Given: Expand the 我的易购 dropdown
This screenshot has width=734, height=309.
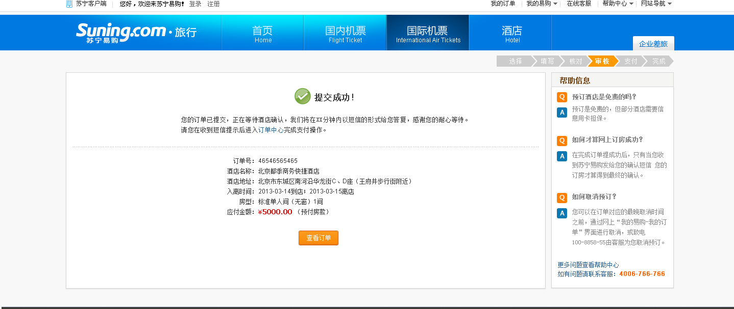Looking at the screenshot, I should [x=542, y=4].
